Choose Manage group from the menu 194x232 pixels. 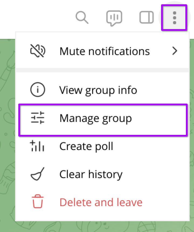96,118
